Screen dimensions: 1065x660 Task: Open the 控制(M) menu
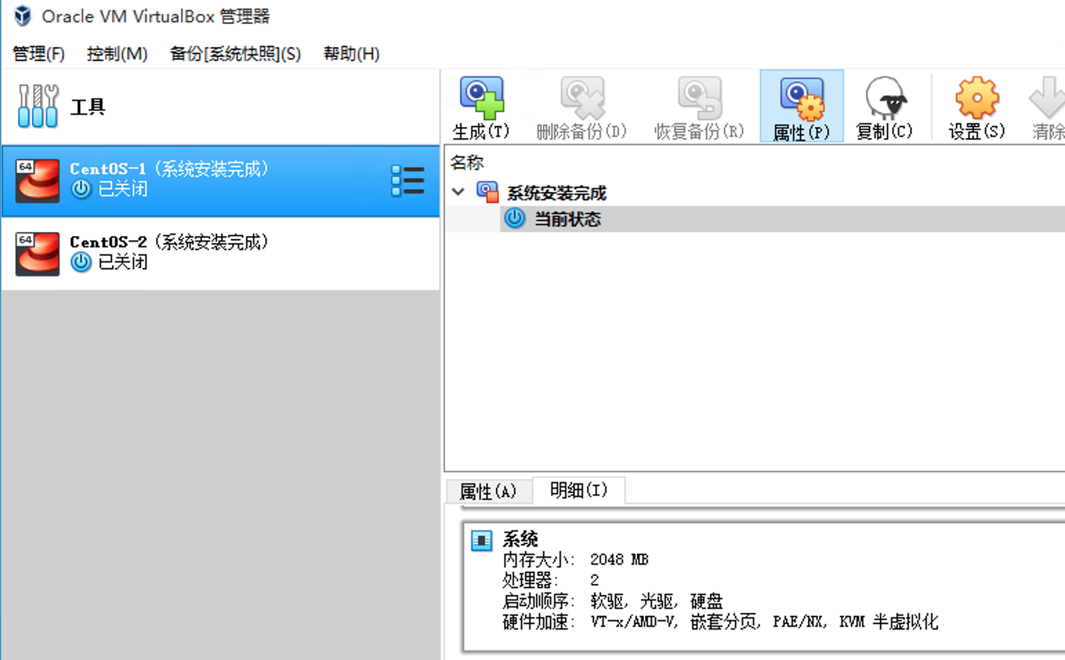tap(117, 54)
